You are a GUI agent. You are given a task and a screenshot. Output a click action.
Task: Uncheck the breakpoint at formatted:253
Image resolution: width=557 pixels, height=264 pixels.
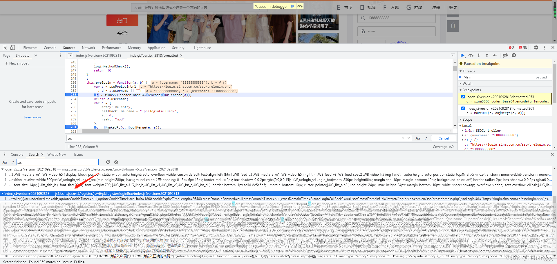click(x=463, y=97)
